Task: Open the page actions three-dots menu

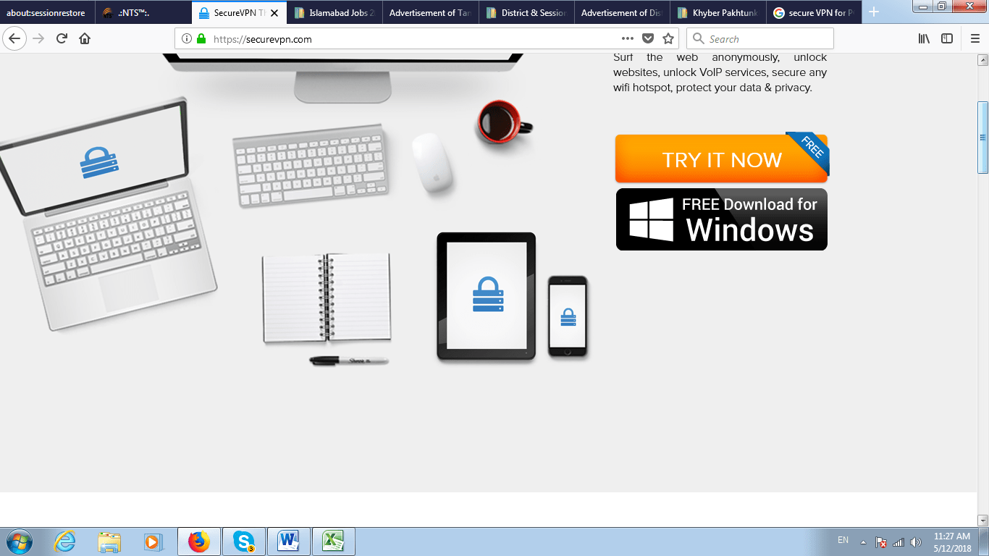Action: [628, 38]
